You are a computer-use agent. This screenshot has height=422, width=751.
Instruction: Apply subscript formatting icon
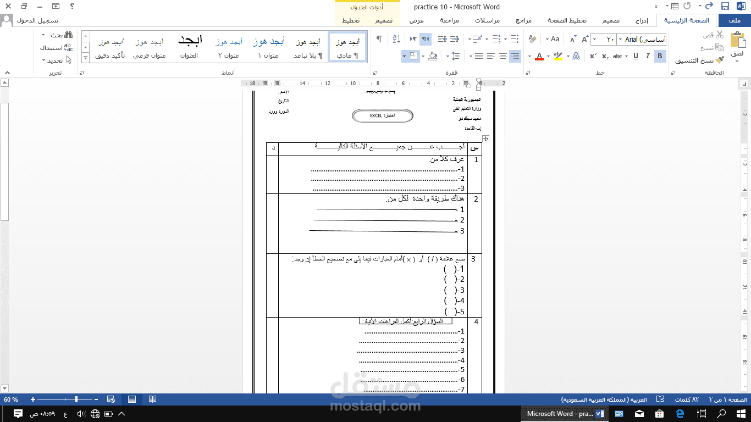pyautogui.click(x=604, y=55)
